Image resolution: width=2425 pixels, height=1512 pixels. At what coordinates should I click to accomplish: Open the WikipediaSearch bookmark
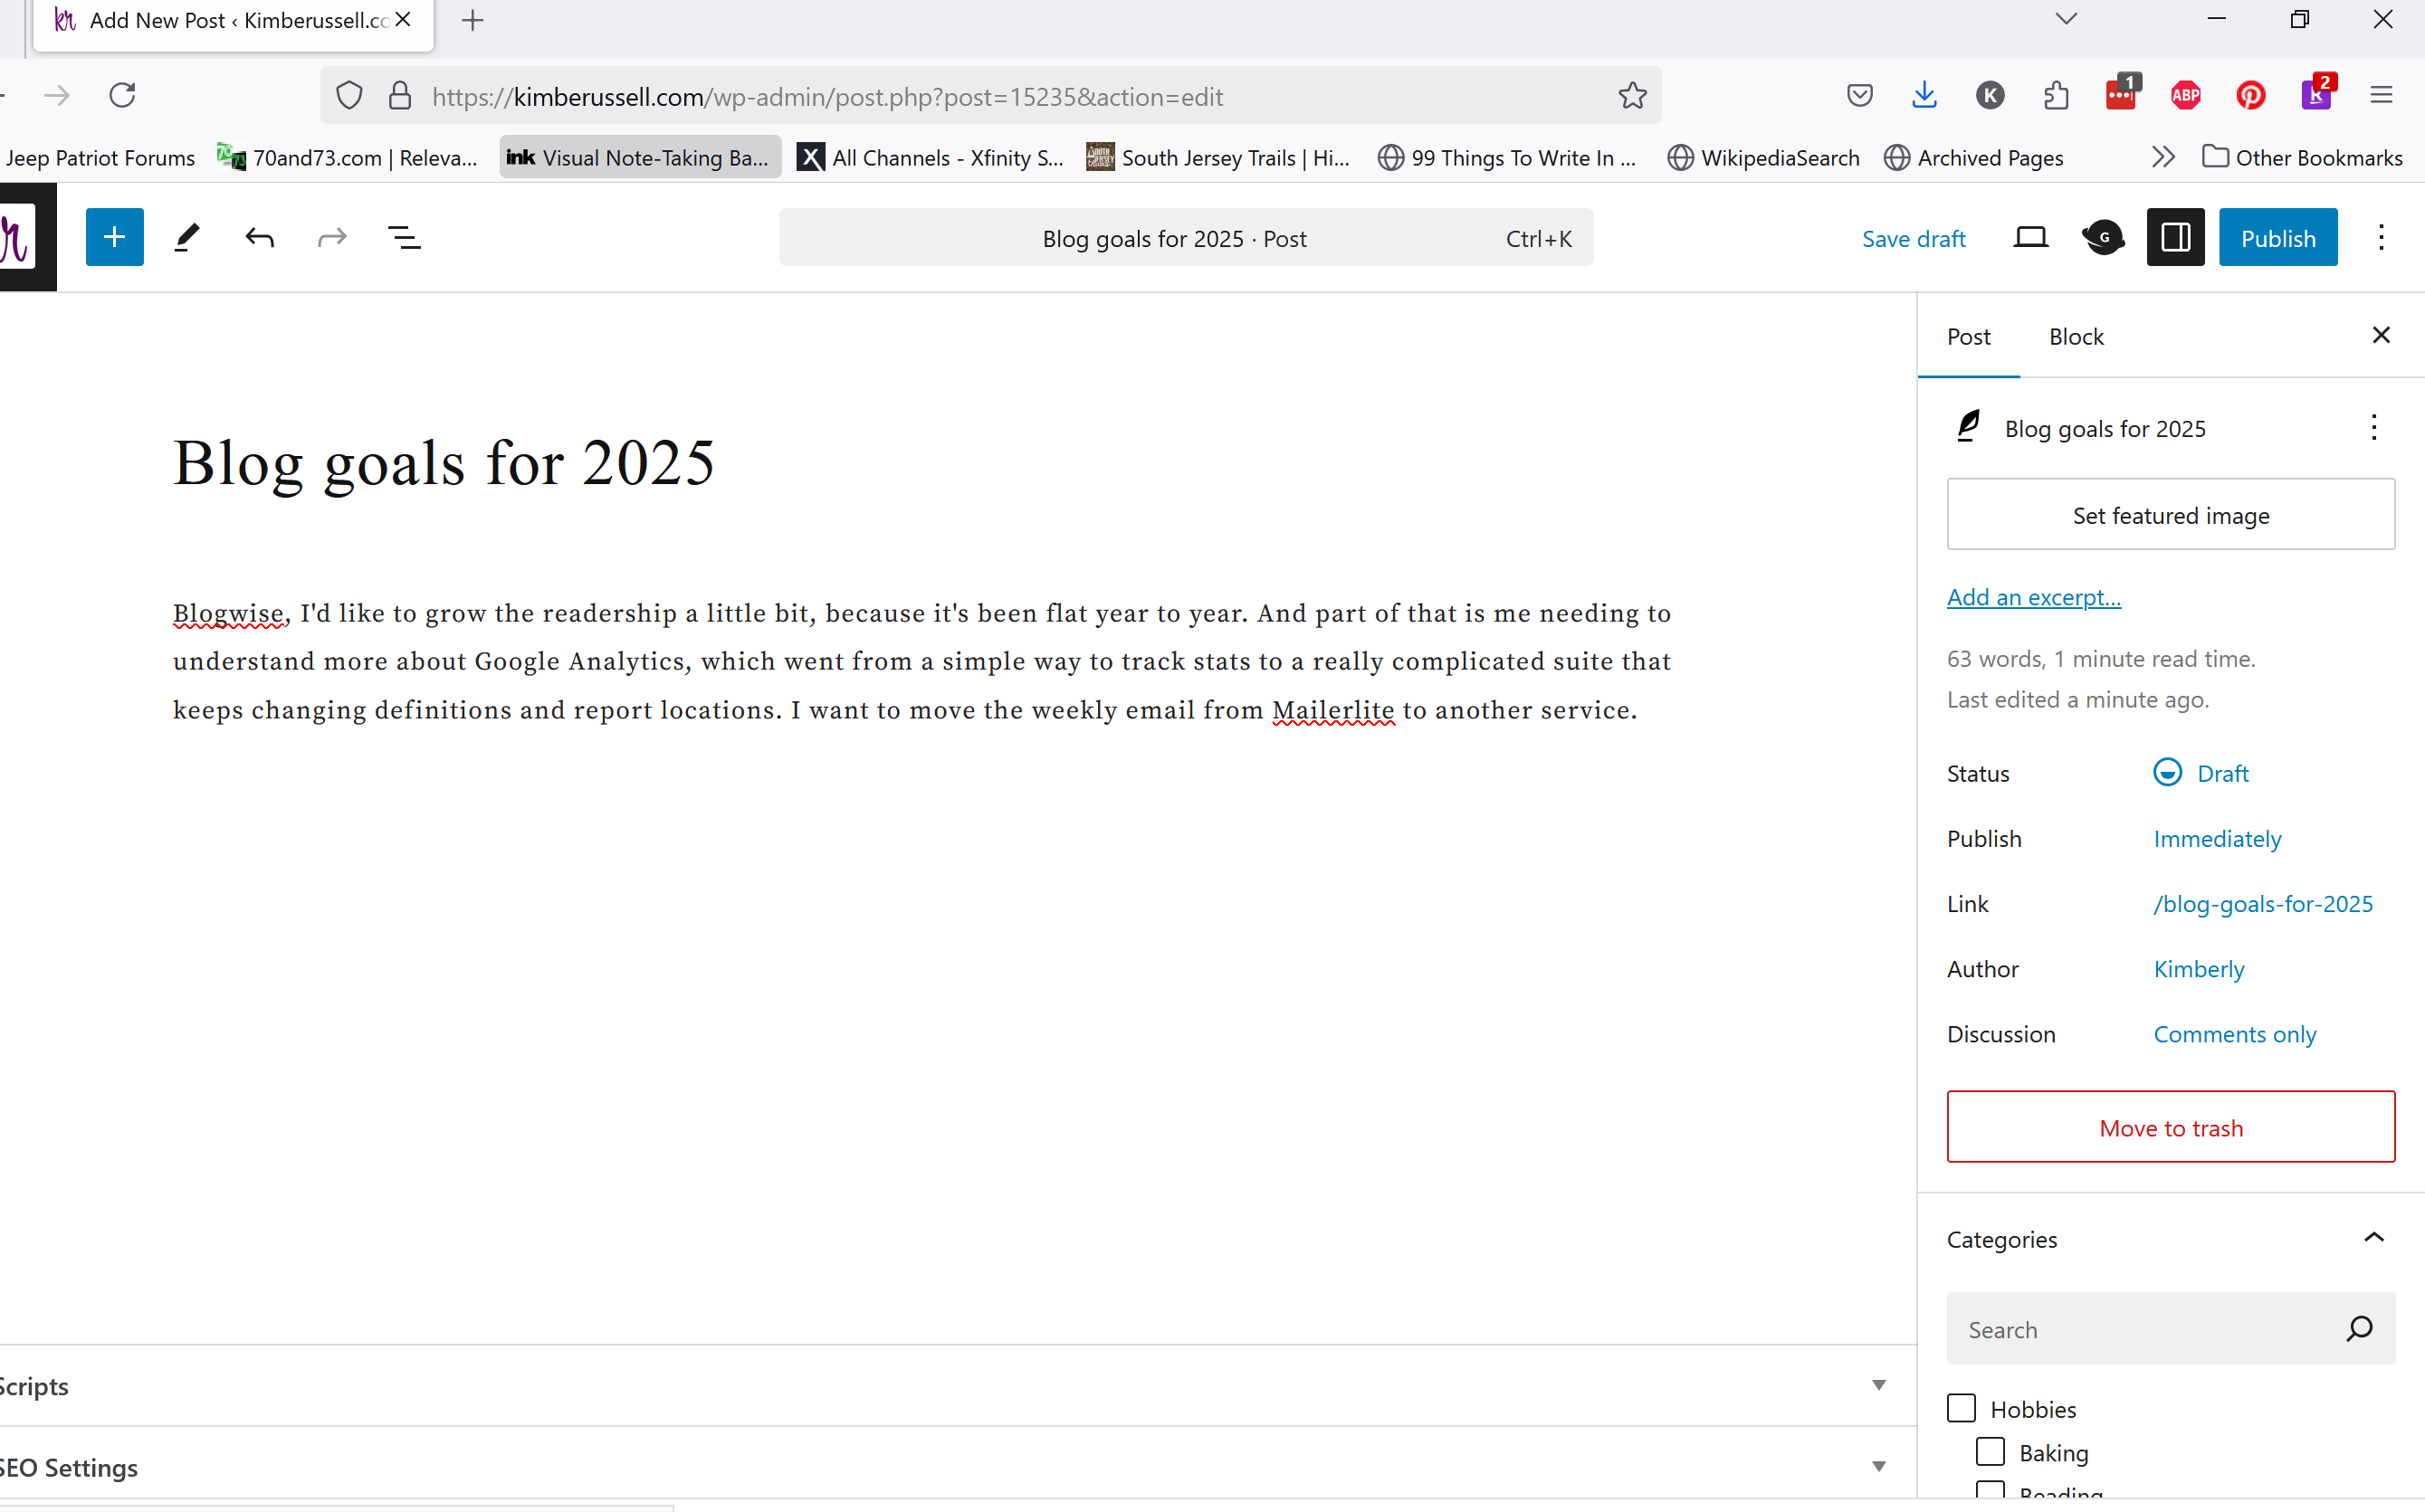(1762, 157)
